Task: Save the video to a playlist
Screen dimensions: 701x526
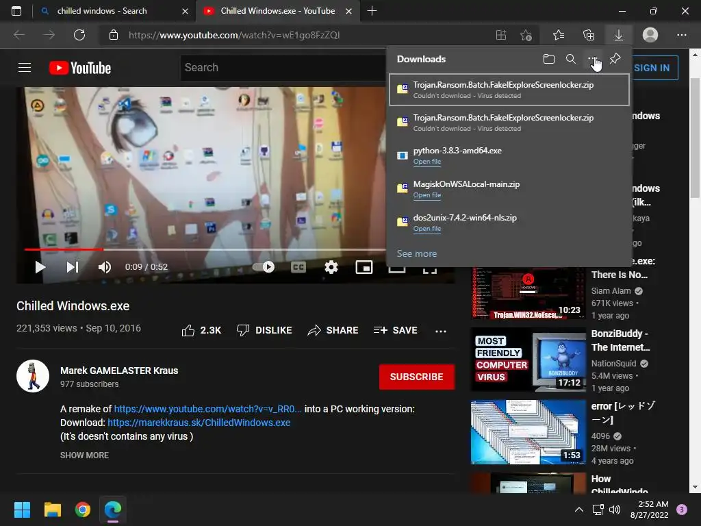Action: click(396, 331)
